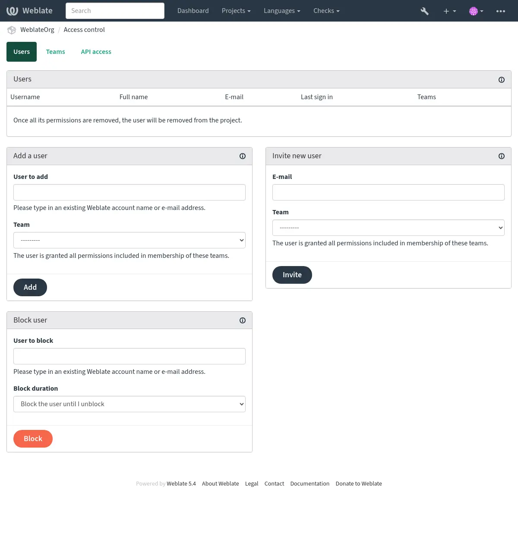Image resolution: width=518 pixels, height=536 pixels.
Task: Open the Contact footer link
Action: (x=274, y=484)
